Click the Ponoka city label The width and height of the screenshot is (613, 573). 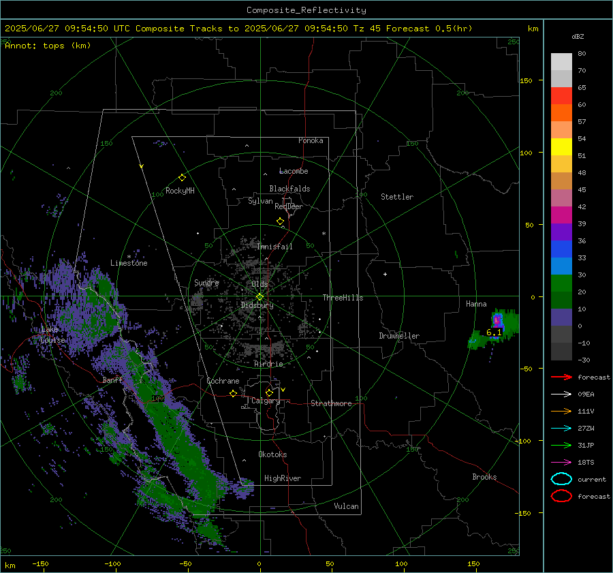[311, 140]
